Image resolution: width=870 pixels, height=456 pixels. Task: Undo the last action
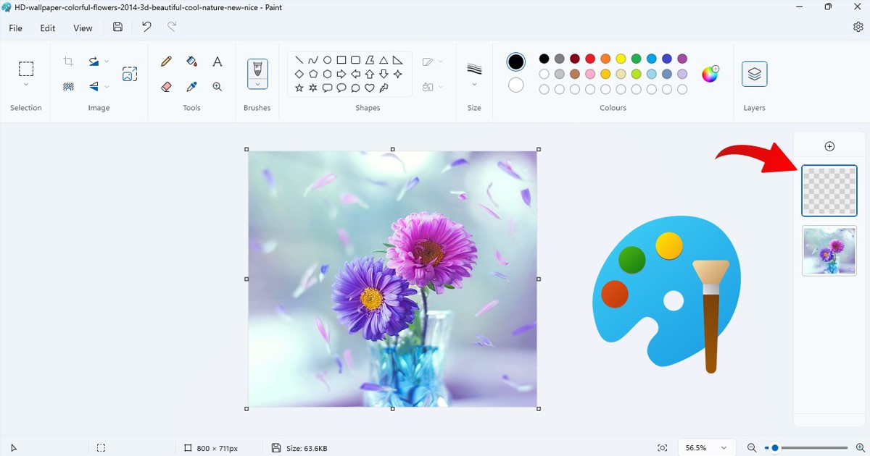coord(146,27)
